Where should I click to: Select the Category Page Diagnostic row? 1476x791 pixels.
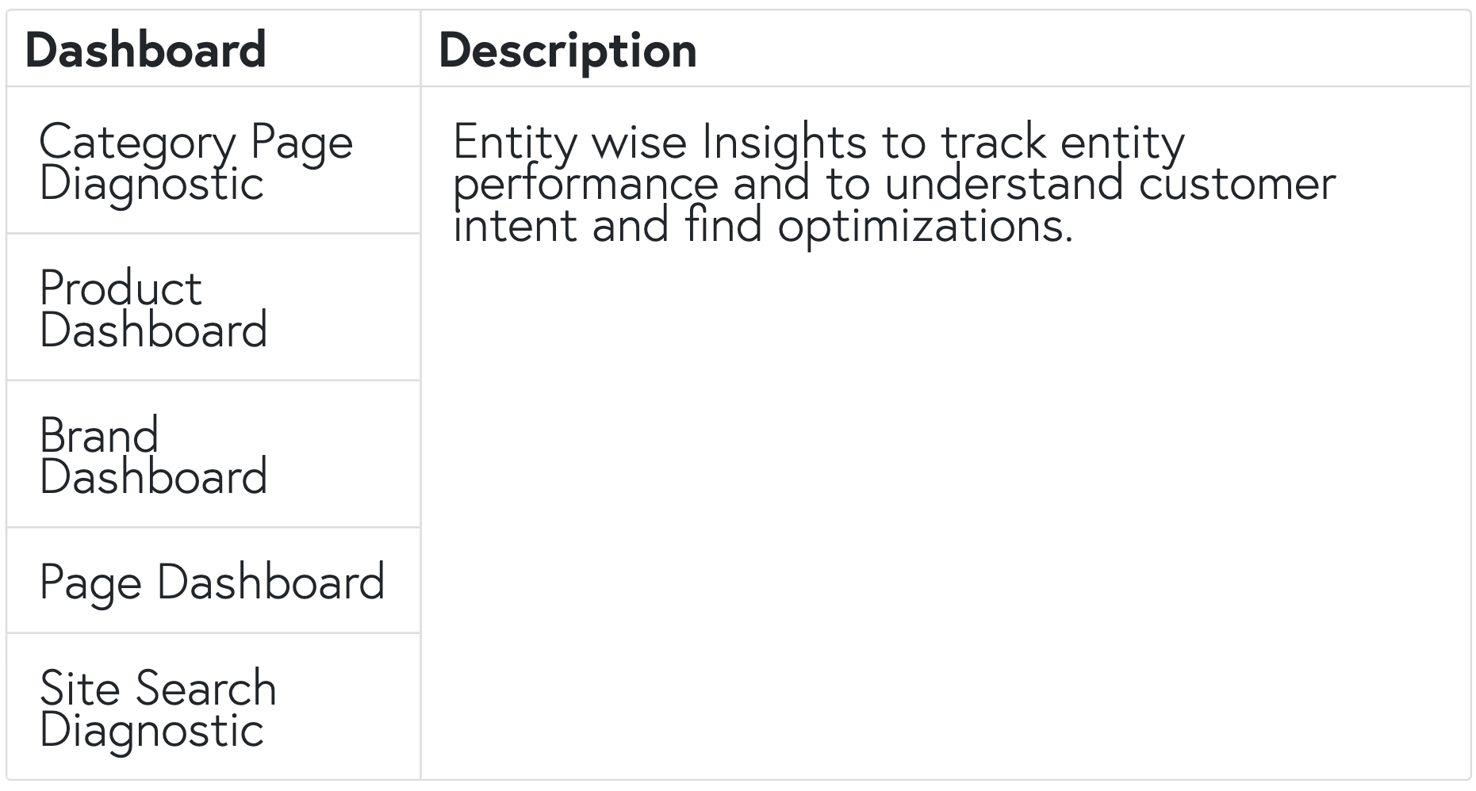(213, 161)
